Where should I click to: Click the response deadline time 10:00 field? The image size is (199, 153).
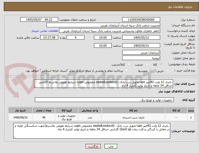point(103,37)
